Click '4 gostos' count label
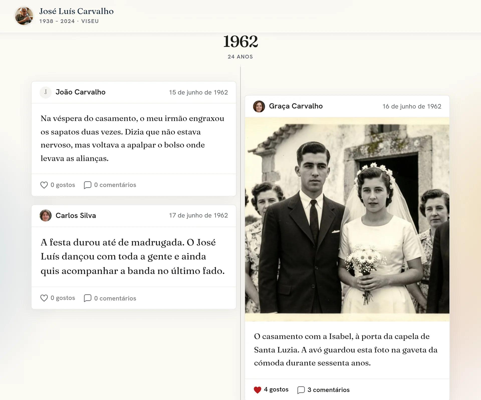This screenshot has height=400, width=481. point(276,389)
